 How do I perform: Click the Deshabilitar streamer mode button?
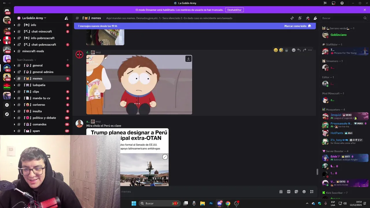click(234, 10)
